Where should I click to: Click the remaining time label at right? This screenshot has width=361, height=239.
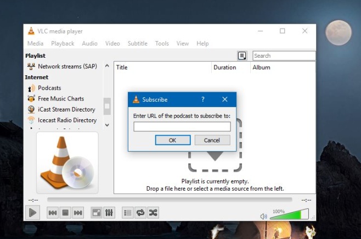306,200
